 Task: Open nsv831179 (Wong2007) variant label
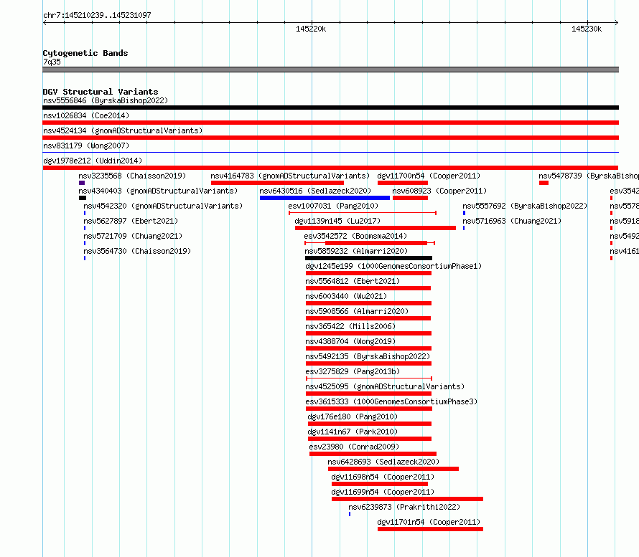86,146
